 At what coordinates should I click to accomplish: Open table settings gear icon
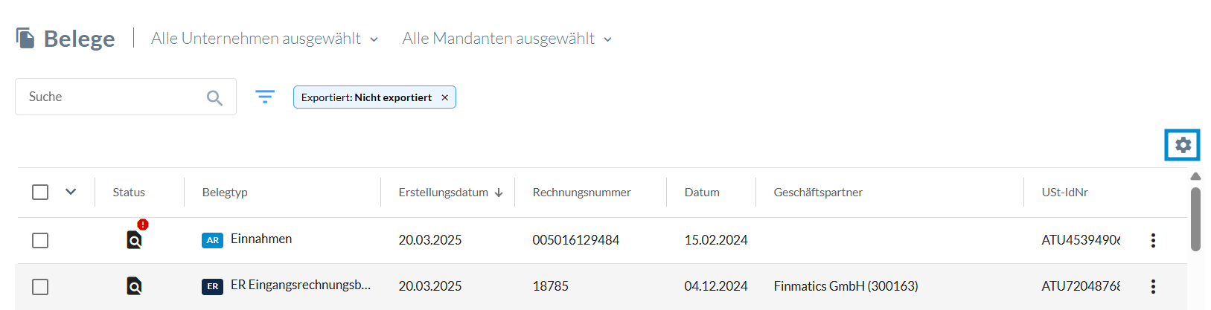(1183, 145)
